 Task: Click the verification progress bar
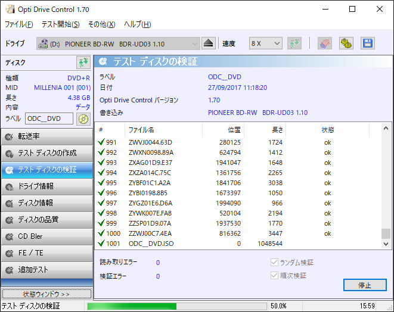pyautogui.click(x=176, y=306)
